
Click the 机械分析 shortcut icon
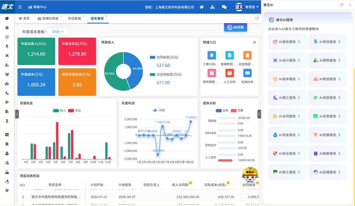(247, 73)
